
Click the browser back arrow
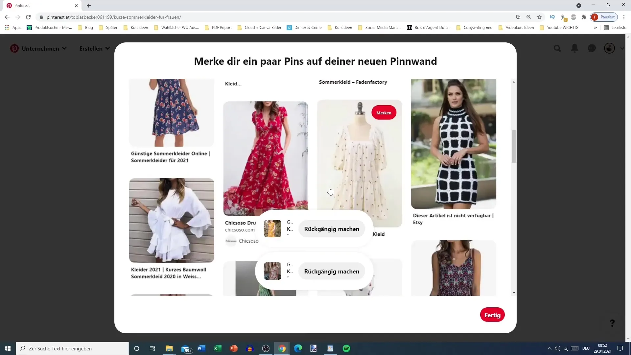tap(7, 17)
